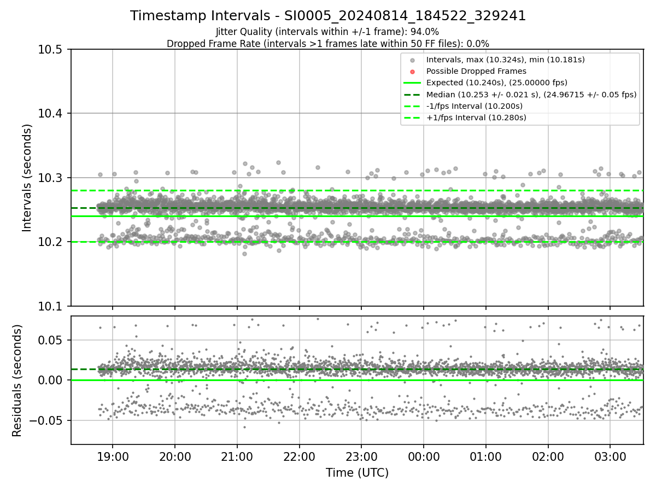Click the "Residuals (seconds)" y-axis label

tap(17, 380)
